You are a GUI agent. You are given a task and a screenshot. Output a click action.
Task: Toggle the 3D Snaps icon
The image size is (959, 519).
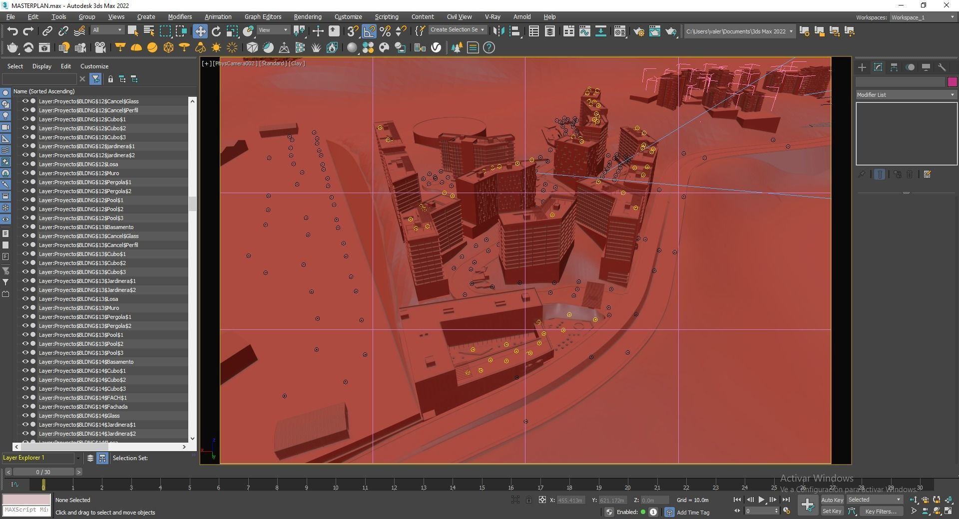[353, 31]
